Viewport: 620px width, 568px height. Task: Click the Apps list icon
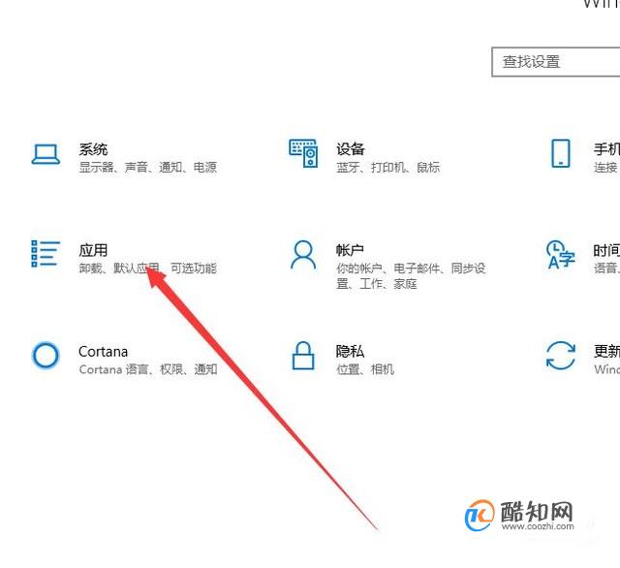pyautogui.click(x=46, y=254)
